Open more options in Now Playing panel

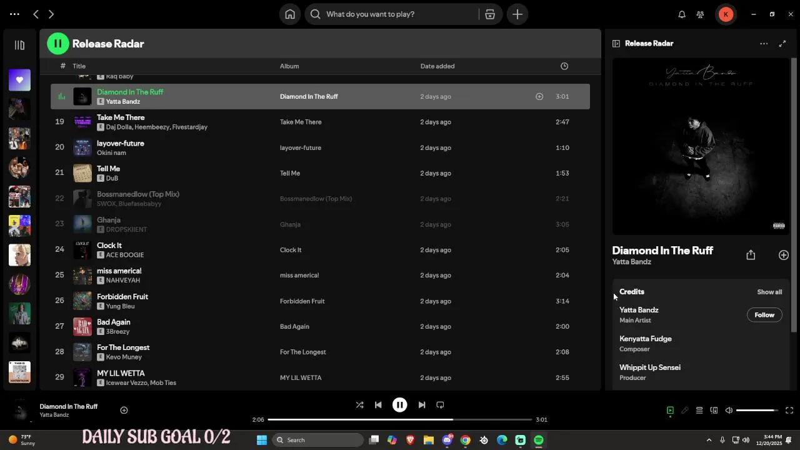[x=764, y=44]
